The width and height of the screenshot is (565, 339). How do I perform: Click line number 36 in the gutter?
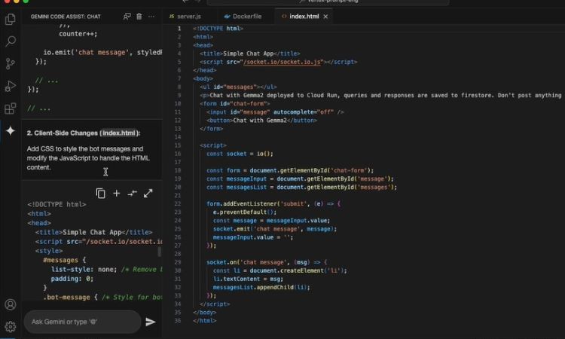pos(178,321)
